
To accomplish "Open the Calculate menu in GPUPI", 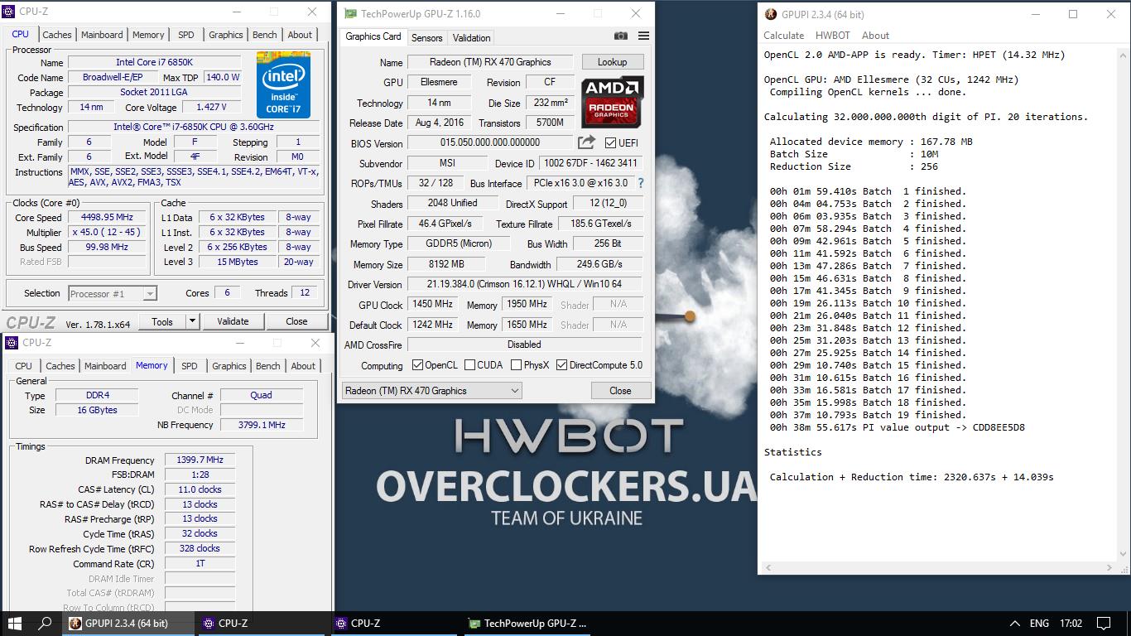I will click(784, 36).
